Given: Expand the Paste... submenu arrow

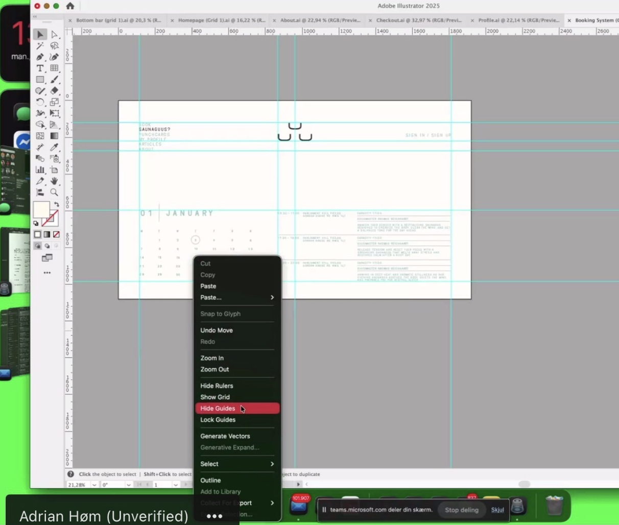Looking at the screenshot, I should [x=272, y=298].
